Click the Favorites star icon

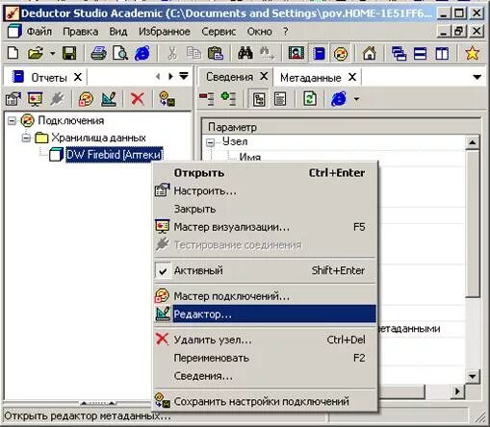[472, 53]
